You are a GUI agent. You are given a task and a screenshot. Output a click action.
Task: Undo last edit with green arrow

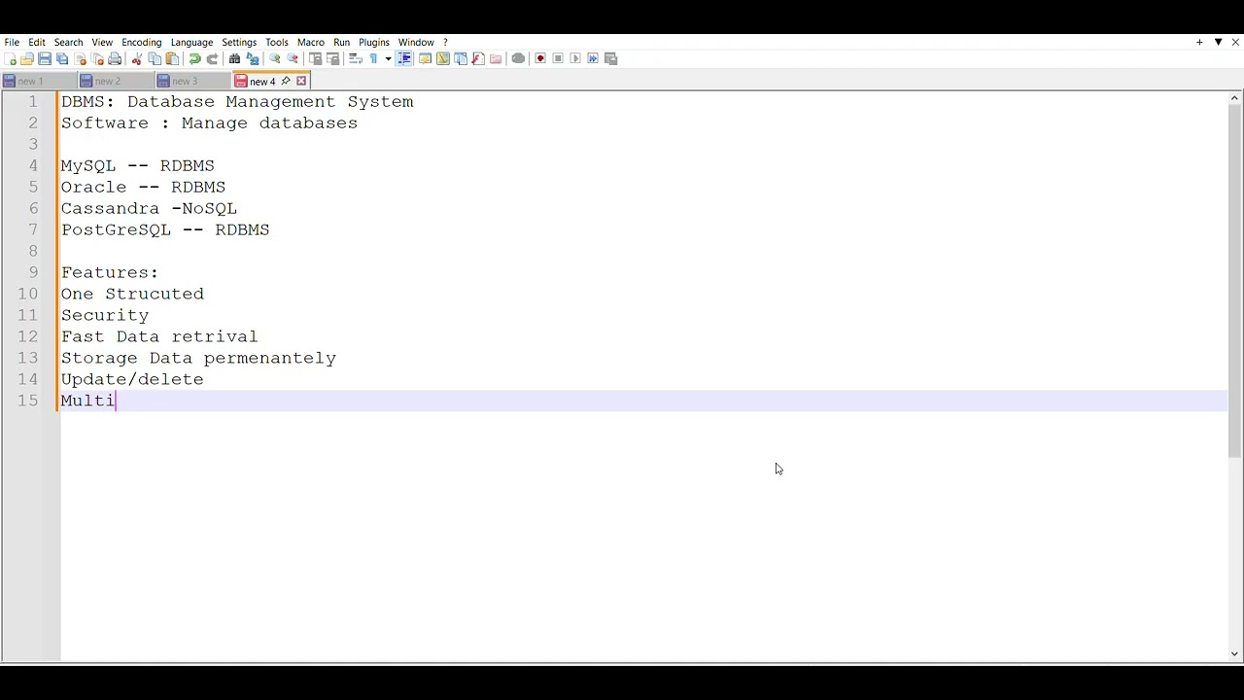pos(194,58)
